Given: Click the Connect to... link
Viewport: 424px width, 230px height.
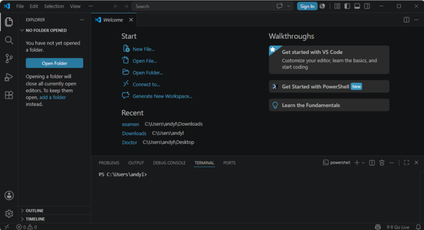Looking at the screenshot, I should [146, 84].
